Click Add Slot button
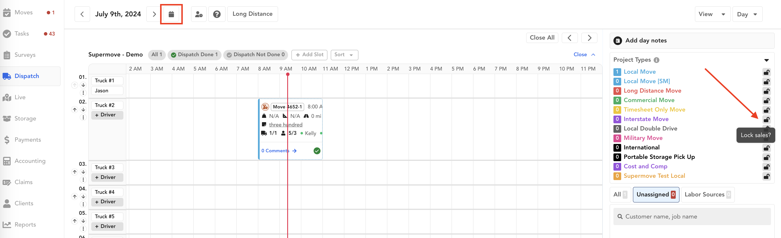The width and height of the screenshot is (781, 238). pyautogui.click(x=309, y=55)
